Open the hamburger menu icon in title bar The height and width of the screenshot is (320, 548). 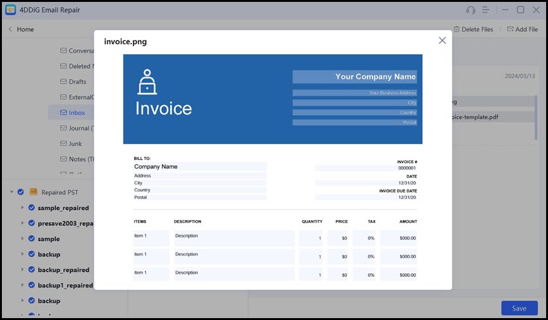486,9
